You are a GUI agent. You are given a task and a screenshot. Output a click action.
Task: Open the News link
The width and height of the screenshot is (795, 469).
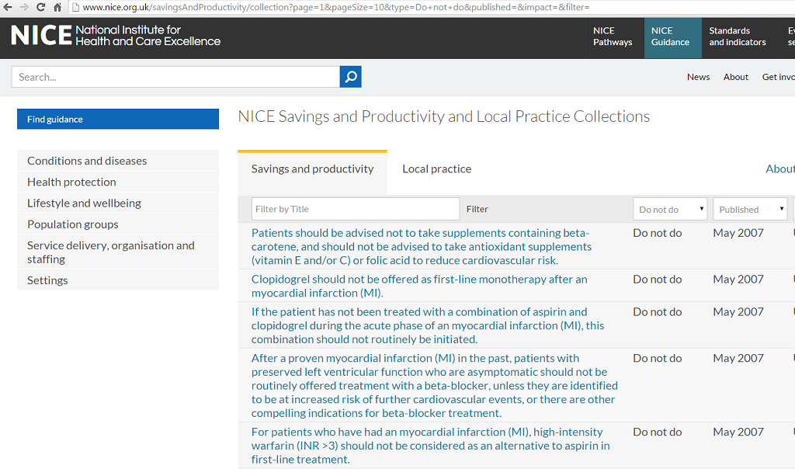(x=698, y=77)
